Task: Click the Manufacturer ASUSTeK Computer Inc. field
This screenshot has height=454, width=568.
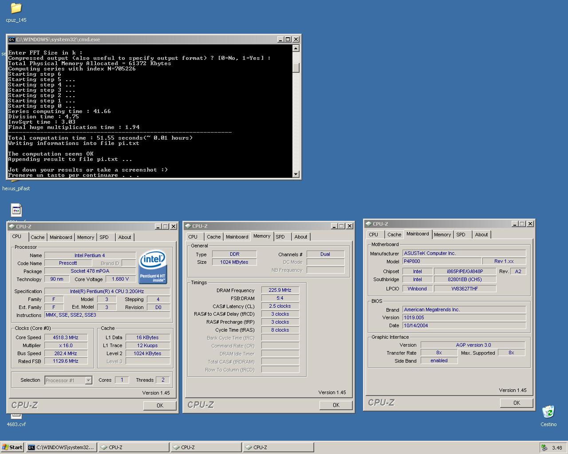Action: 464,253
